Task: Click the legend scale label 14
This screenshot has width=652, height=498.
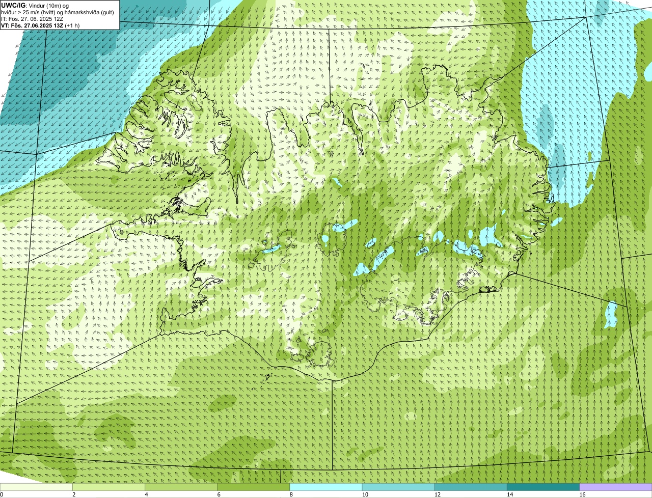Action: point(510,494)
